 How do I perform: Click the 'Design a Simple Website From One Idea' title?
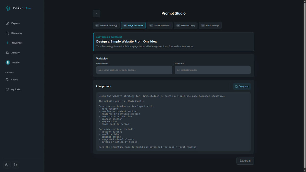coord(126,41)
